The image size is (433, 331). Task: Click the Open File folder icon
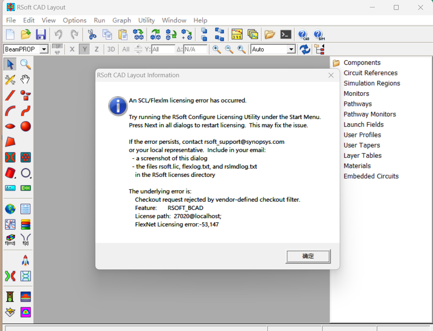[26, 35]
